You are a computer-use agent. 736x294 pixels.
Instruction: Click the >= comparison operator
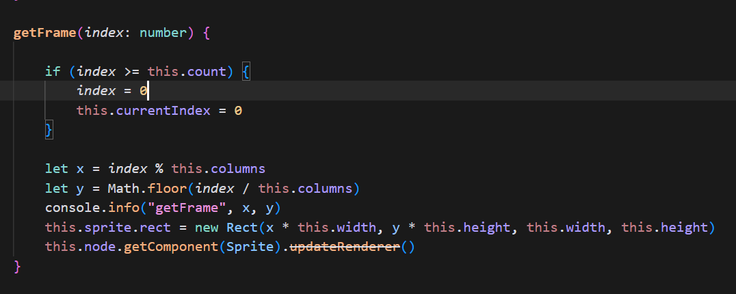(x=131, y=71)
